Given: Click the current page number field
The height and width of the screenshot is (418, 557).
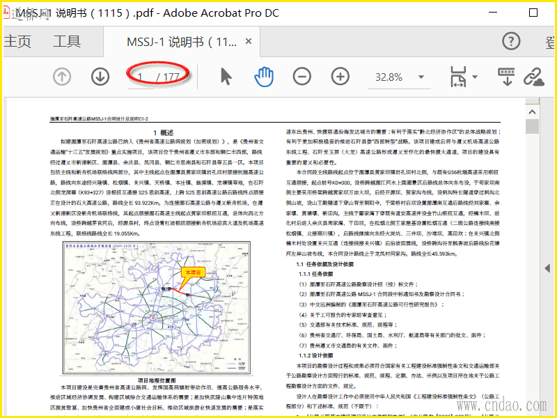Looking at the screenshot, I should point(141,77).
